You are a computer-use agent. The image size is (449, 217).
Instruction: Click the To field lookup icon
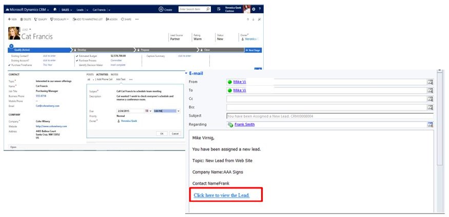point(430,91)
